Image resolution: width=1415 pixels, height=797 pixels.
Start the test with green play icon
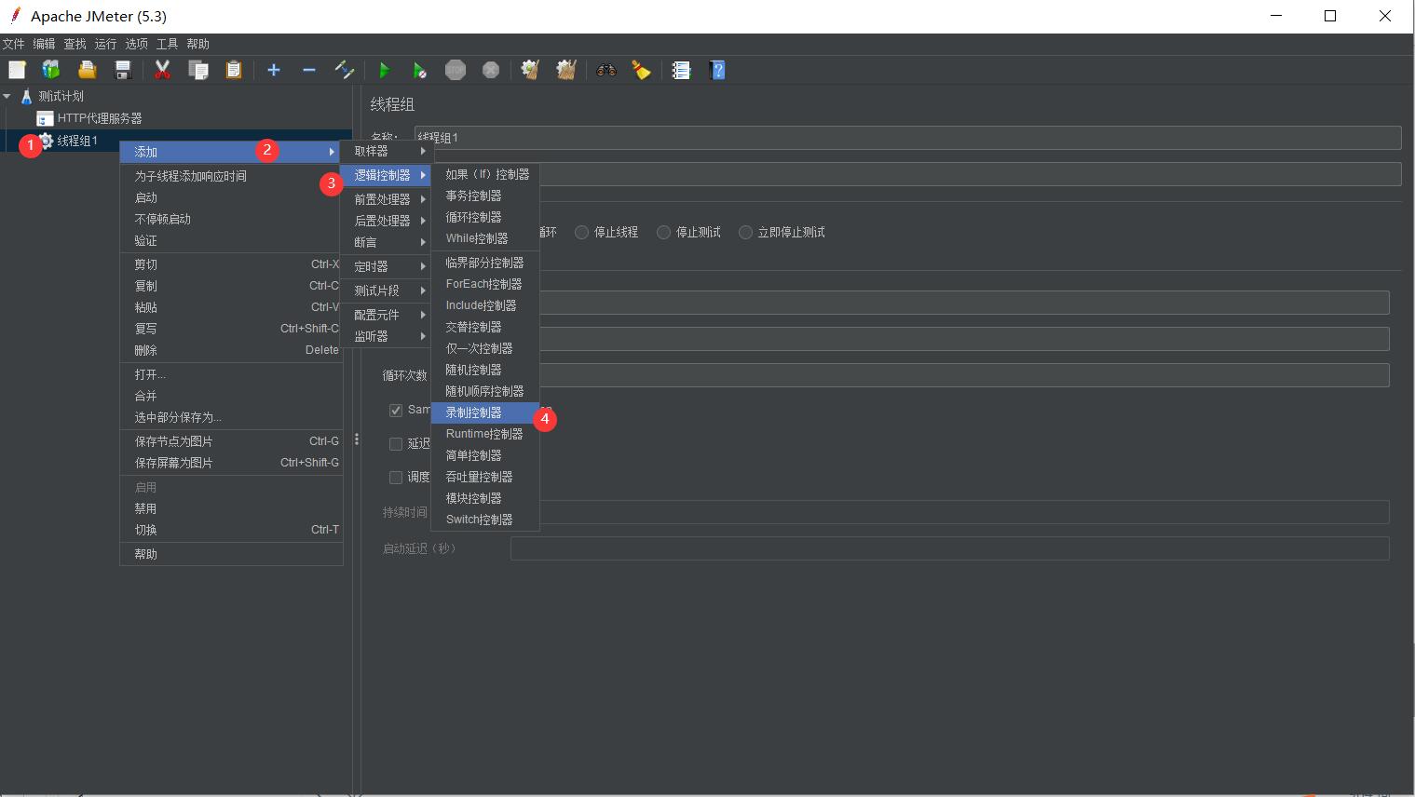click(384, 70)
